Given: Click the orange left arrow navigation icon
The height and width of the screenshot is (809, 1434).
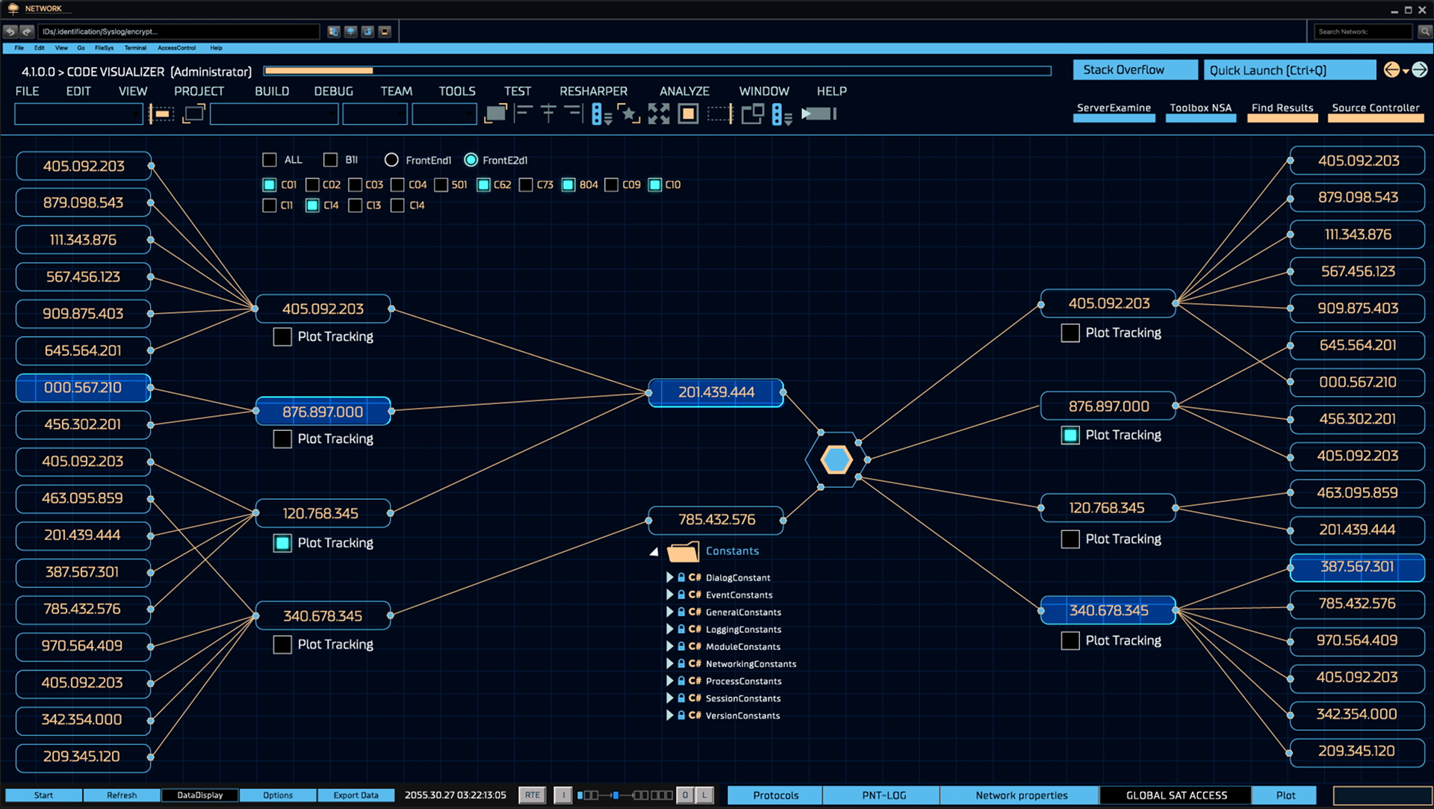Looking at the screenshot, I should [1391, 69].
